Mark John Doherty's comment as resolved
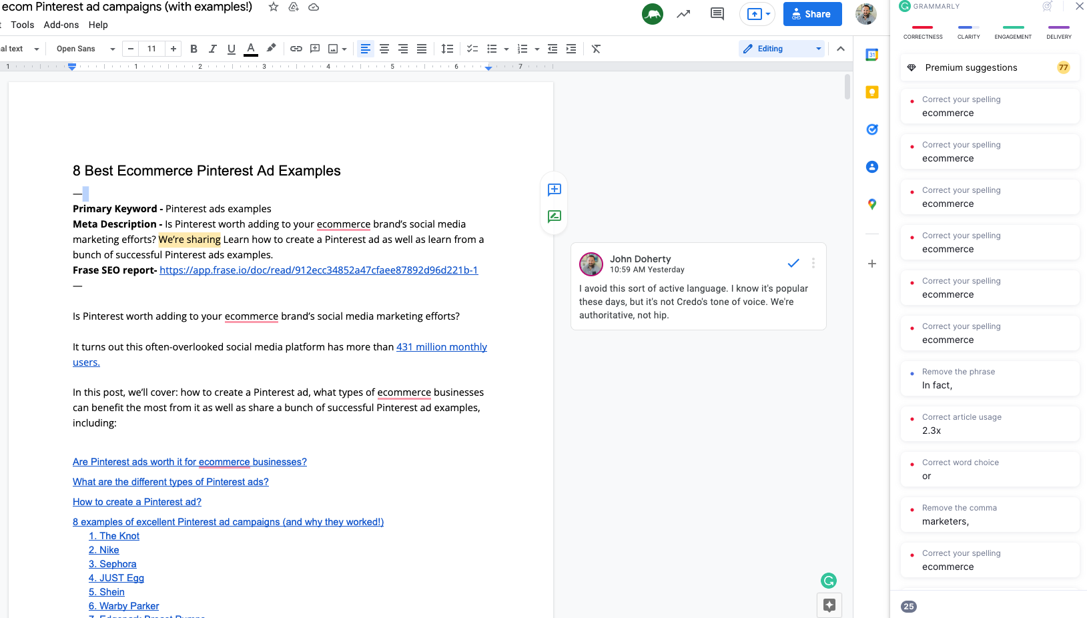The image size is (1087, 618). (793, 263)
